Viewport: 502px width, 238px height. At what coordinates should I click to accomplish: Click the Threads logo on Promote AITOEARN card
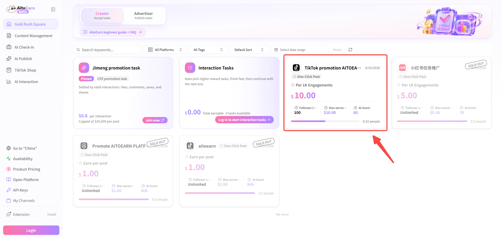pos(84,146)
